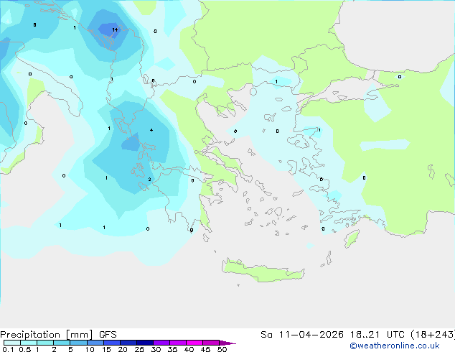Select the 2–5 mm legend color swatch
Image resolution: width=455 pixels, height=352 pixels.
click(62, 343)
